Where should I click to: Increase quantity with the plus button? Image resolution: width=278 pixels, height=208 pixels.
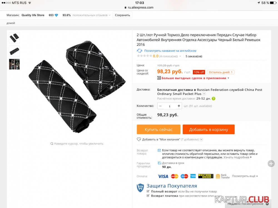179,106
